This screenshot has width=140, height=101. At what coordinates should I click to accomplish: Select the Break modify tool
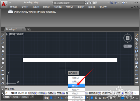137,82
